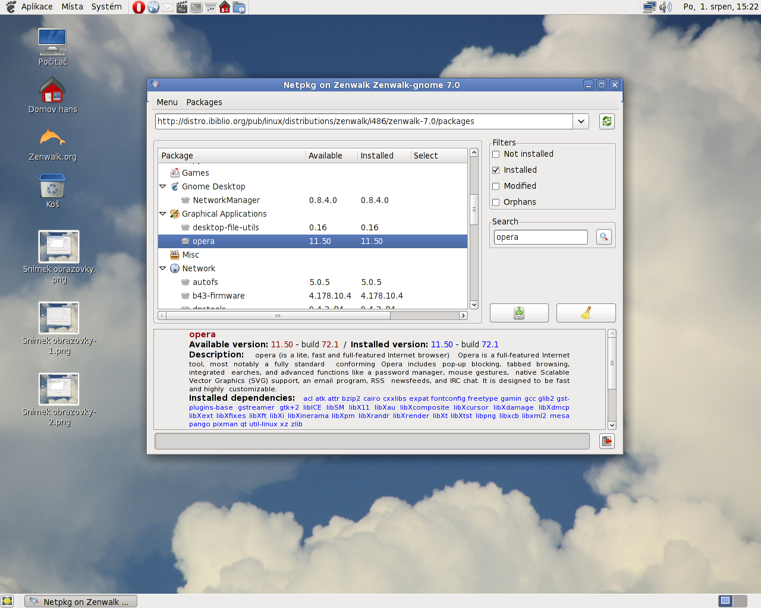The image size is (761, 608).
Task: Select the Zenwalk.org desktop icon
Action: click(x=52, y=144)
